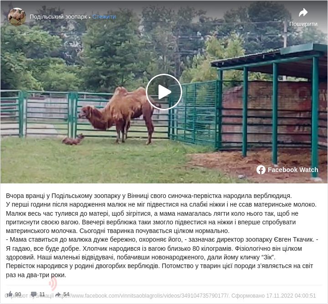Open the Подільський зоопарк page name
328x304 pixels.
(58, 17)
